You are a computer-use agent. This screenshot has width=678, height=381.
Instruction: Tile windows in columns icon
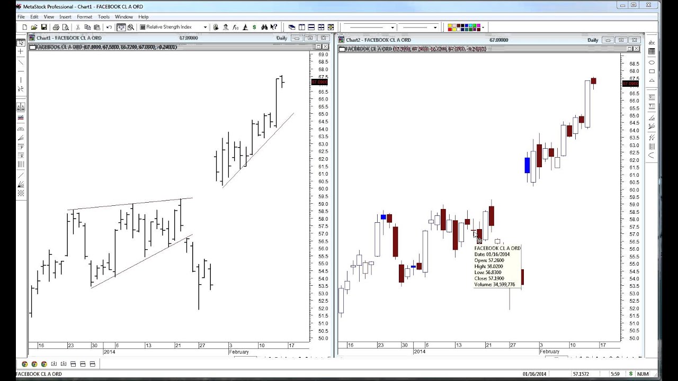tap(301, 27)
